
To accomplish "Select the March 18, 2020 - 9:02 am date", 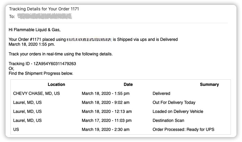I will tap(106, 103).
